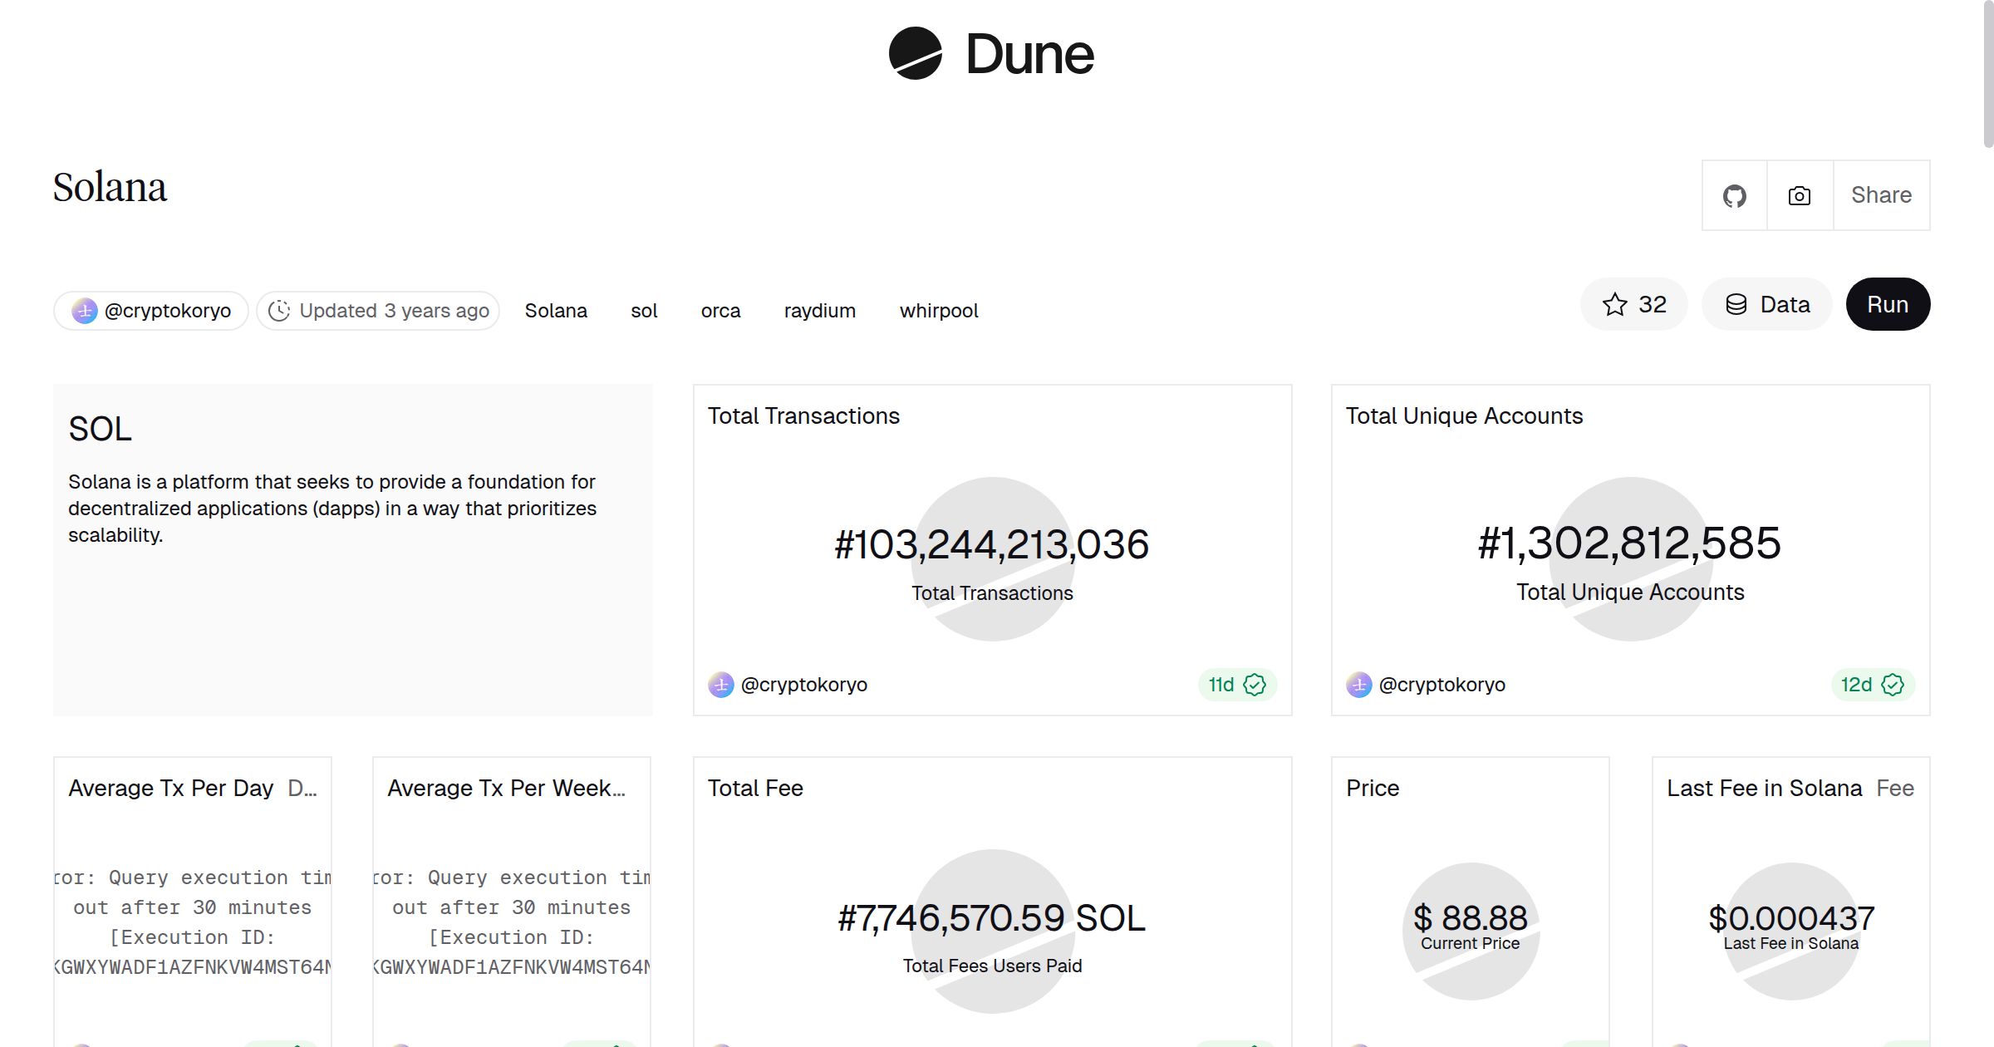Click the Dune logo icon
Viewport: 1994px width, 1047px height.
(915, 53)
